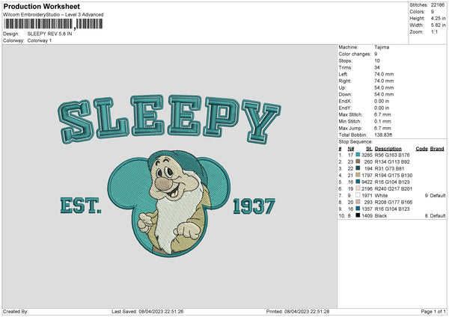This screenshot has width=449, height=317.
Task: Click the tan swatch next to 1797 stitches
Action: (358, 175)
